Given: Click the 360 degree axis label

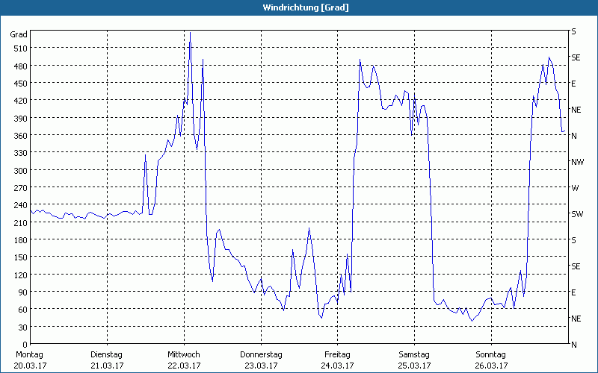Looking at the screenshot, I should 21,136.
